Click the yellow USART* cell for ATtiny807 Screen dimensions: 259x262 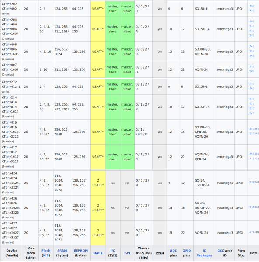(x=98, y=69)
